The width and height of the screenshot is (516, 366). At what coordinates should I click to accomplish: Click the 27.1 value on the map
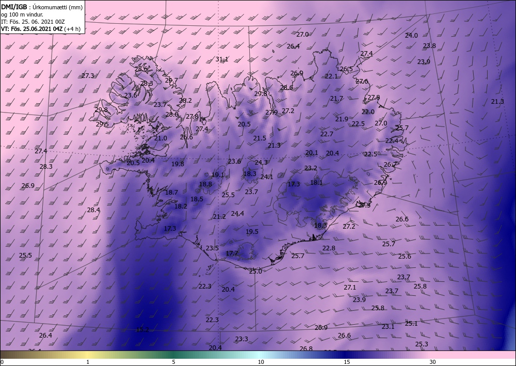coord(350,288)
